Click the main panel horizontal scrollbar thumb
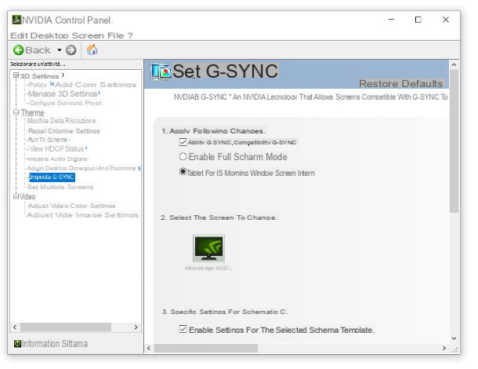The image size is (478, 369). pyautogui.click(x=206, y=348)
